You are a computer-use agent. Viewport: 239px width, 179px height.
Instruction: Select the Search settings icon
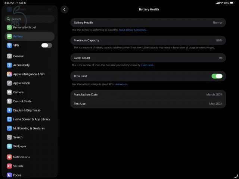point(9,137)
